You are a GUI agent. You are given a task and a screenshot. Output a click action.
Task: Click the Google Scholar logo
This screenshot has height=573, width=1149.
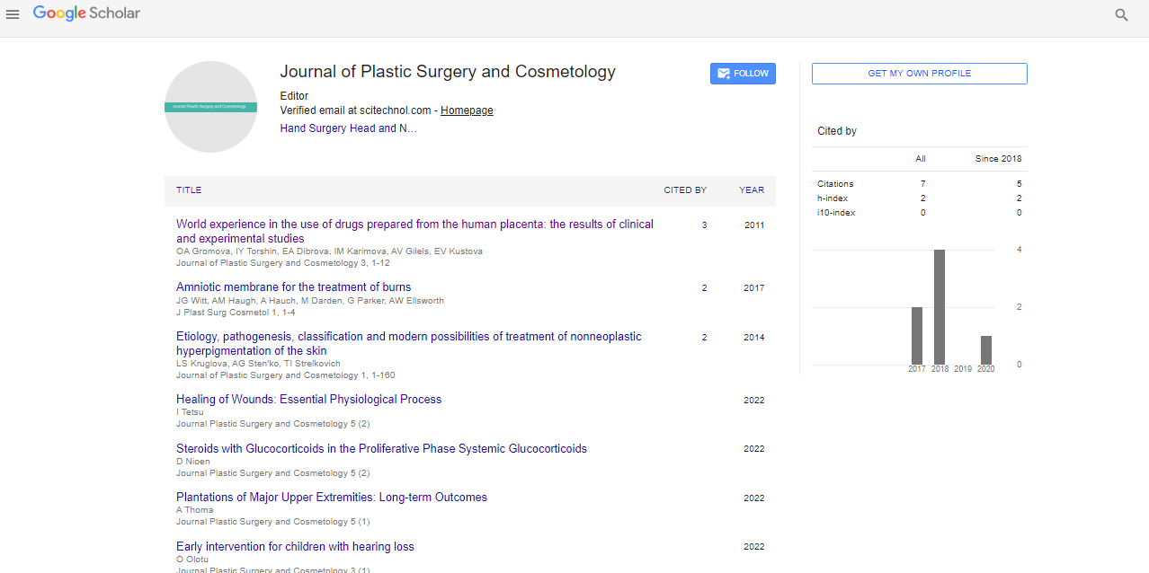pyautogui.click(x=86, y=13)
